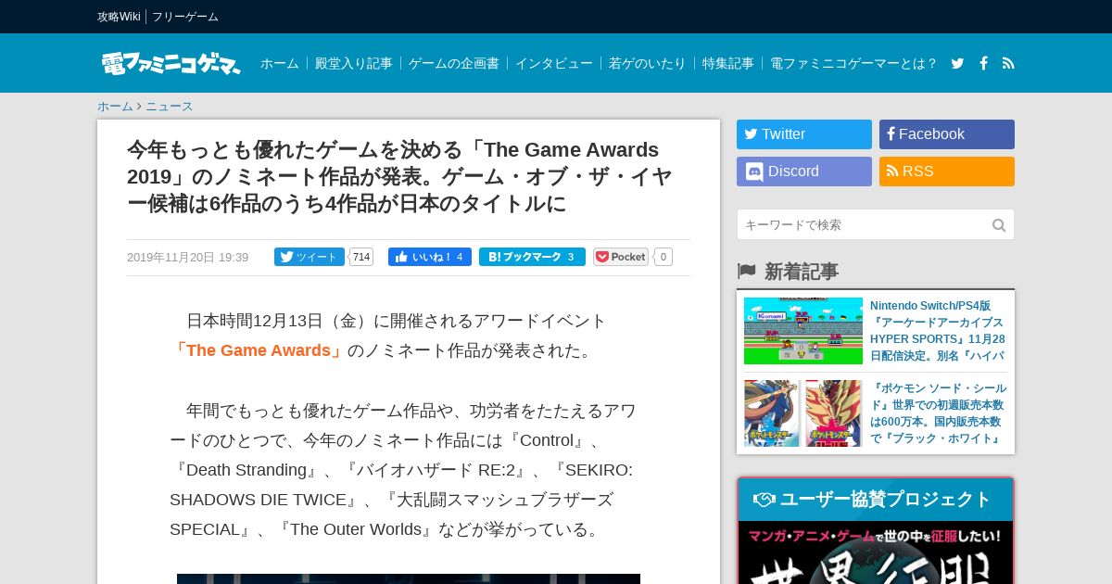Open インタビュー menu item
This screenshot has width=1112, height=584.
[554, 63]
